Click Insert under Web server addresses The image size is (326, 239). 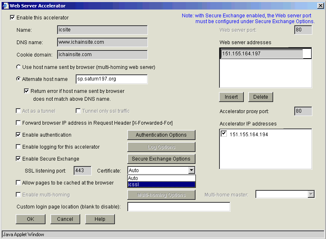click(231, 97)
